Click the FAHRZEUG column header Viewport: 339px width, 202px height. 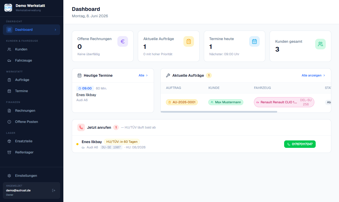click(262, 88)
